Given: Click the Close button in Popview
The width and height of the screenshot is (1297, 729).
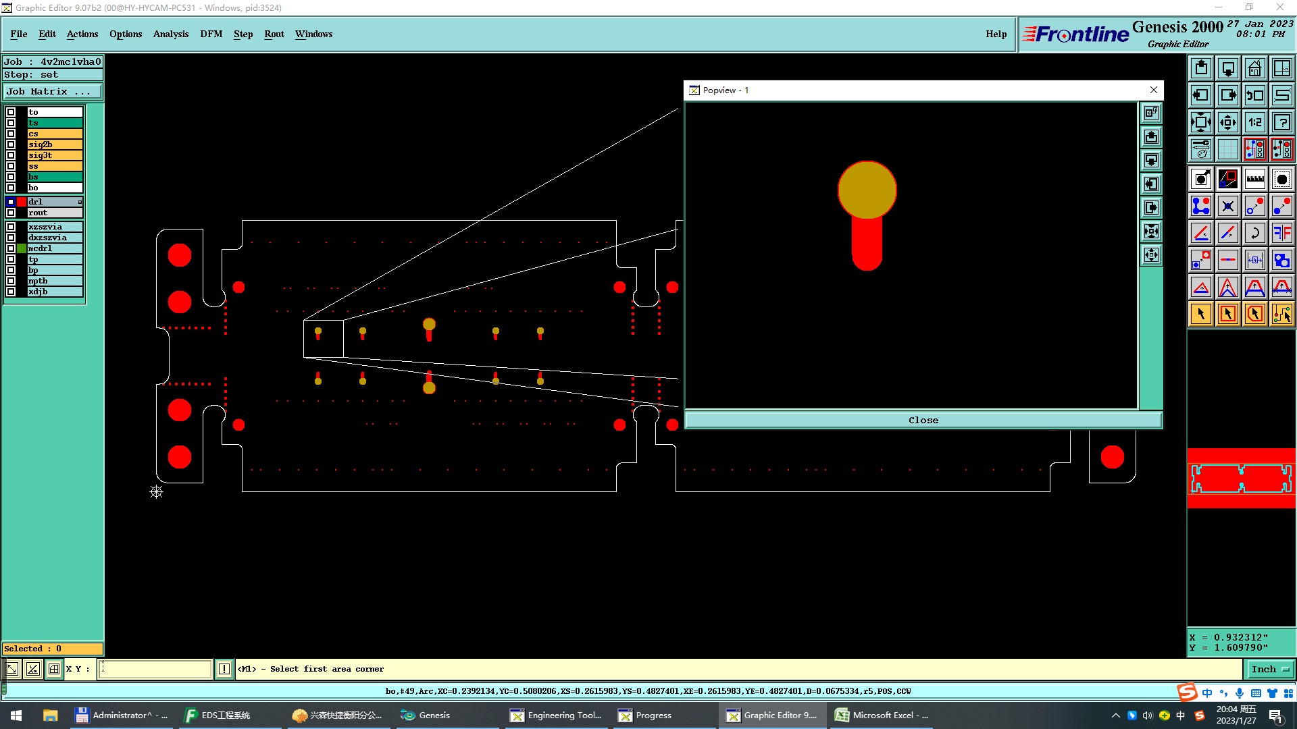Looking at the screenshot, I should pyautogui.click(x=923, y=420).
